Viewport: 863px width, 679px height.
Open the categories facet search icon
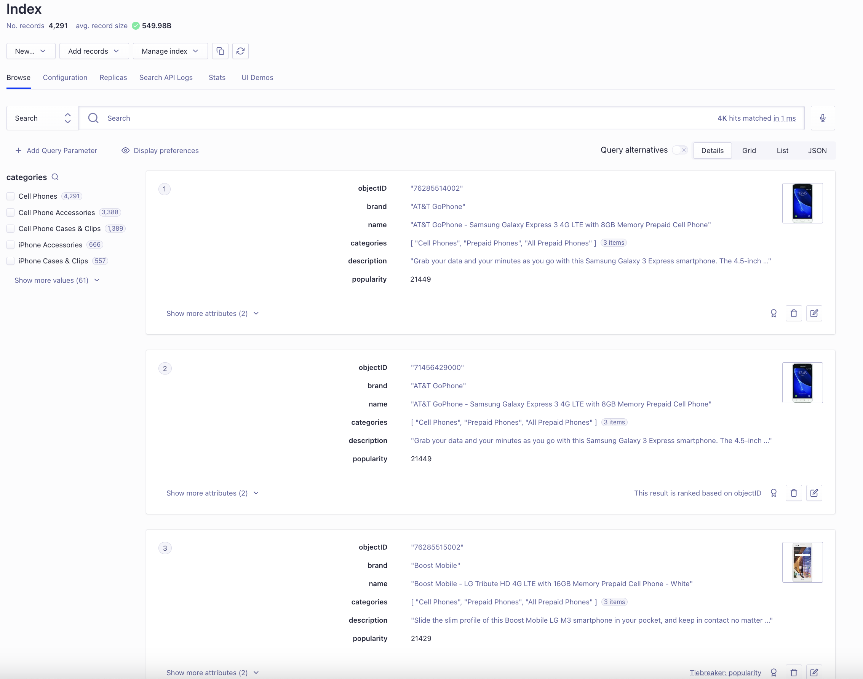pos(55,177)
